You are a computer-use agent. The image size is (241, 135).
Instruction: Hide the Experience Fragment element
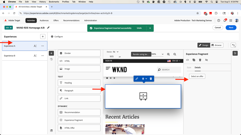[206, 60]
